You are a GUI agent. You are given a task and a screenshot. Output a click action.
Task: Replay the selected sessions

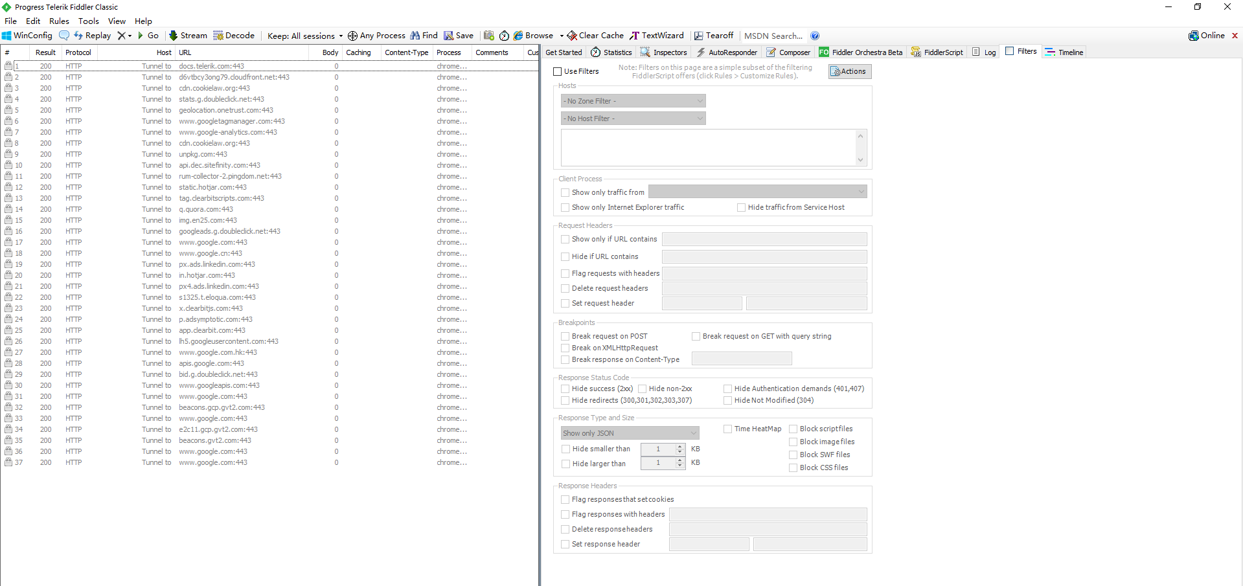pos(93,36)
